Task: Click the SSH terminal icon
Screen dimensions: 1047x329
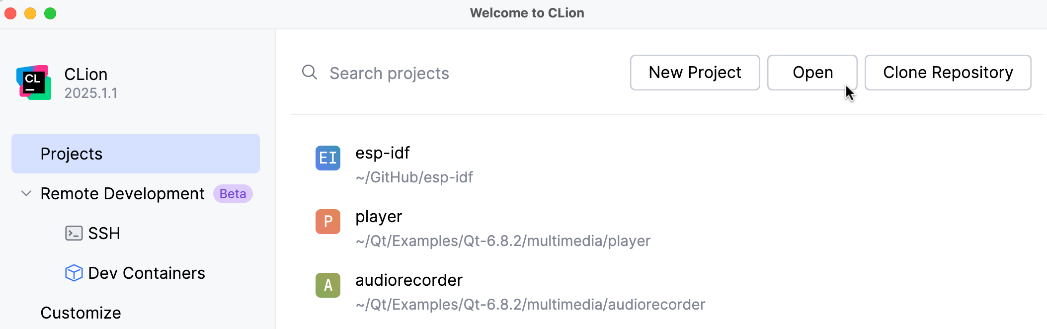Action: tap(74, 233)
